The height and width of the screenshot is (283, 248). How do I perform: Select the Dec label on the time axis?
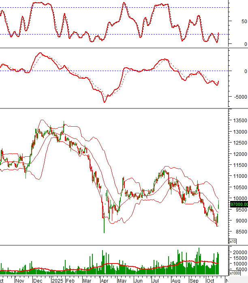point(38,280)
